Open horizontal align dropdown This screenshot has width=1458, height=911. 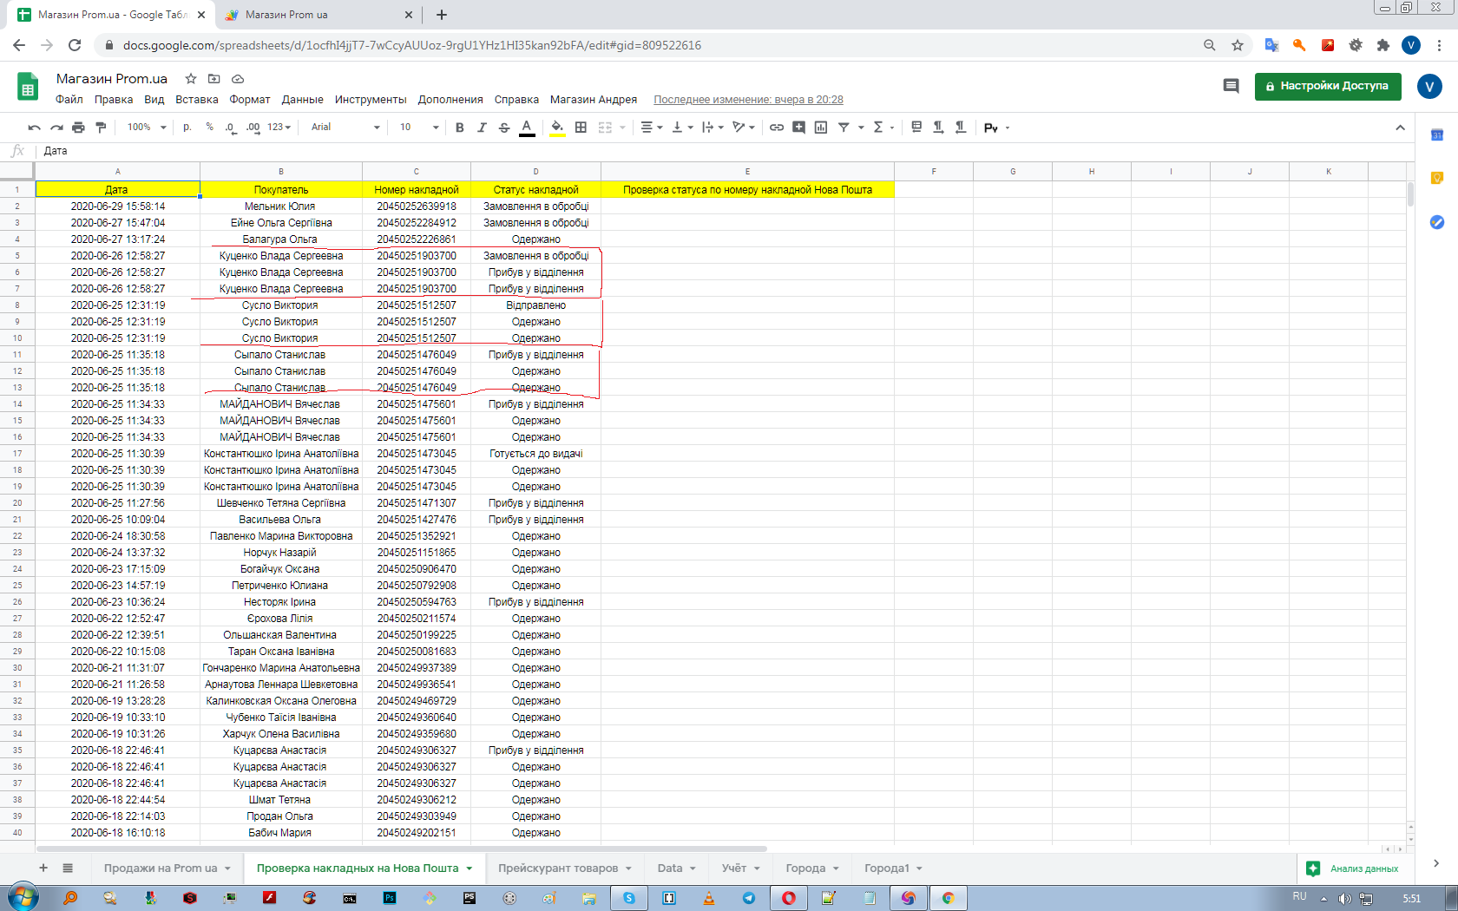point(652,128)
